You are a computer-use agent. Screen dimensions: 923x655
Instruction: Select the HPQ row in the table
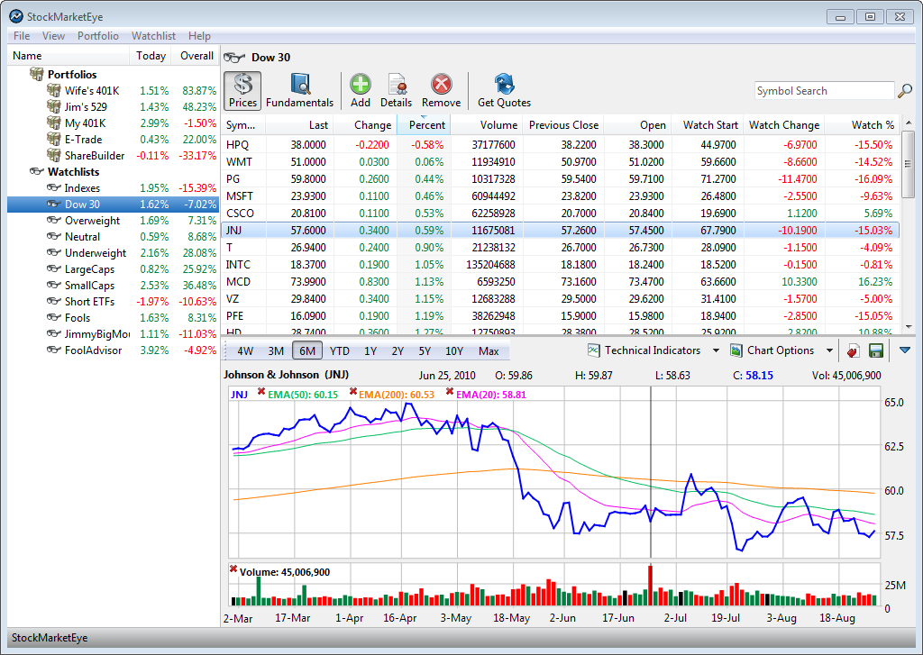click(x=561, y=145)
